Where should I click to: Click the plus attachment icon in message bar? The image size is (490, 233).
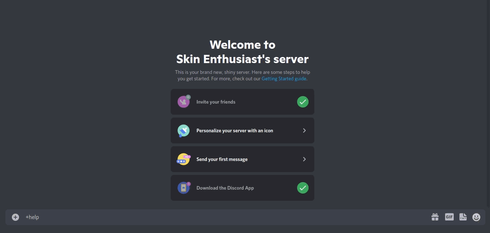[x=15, y=217]
